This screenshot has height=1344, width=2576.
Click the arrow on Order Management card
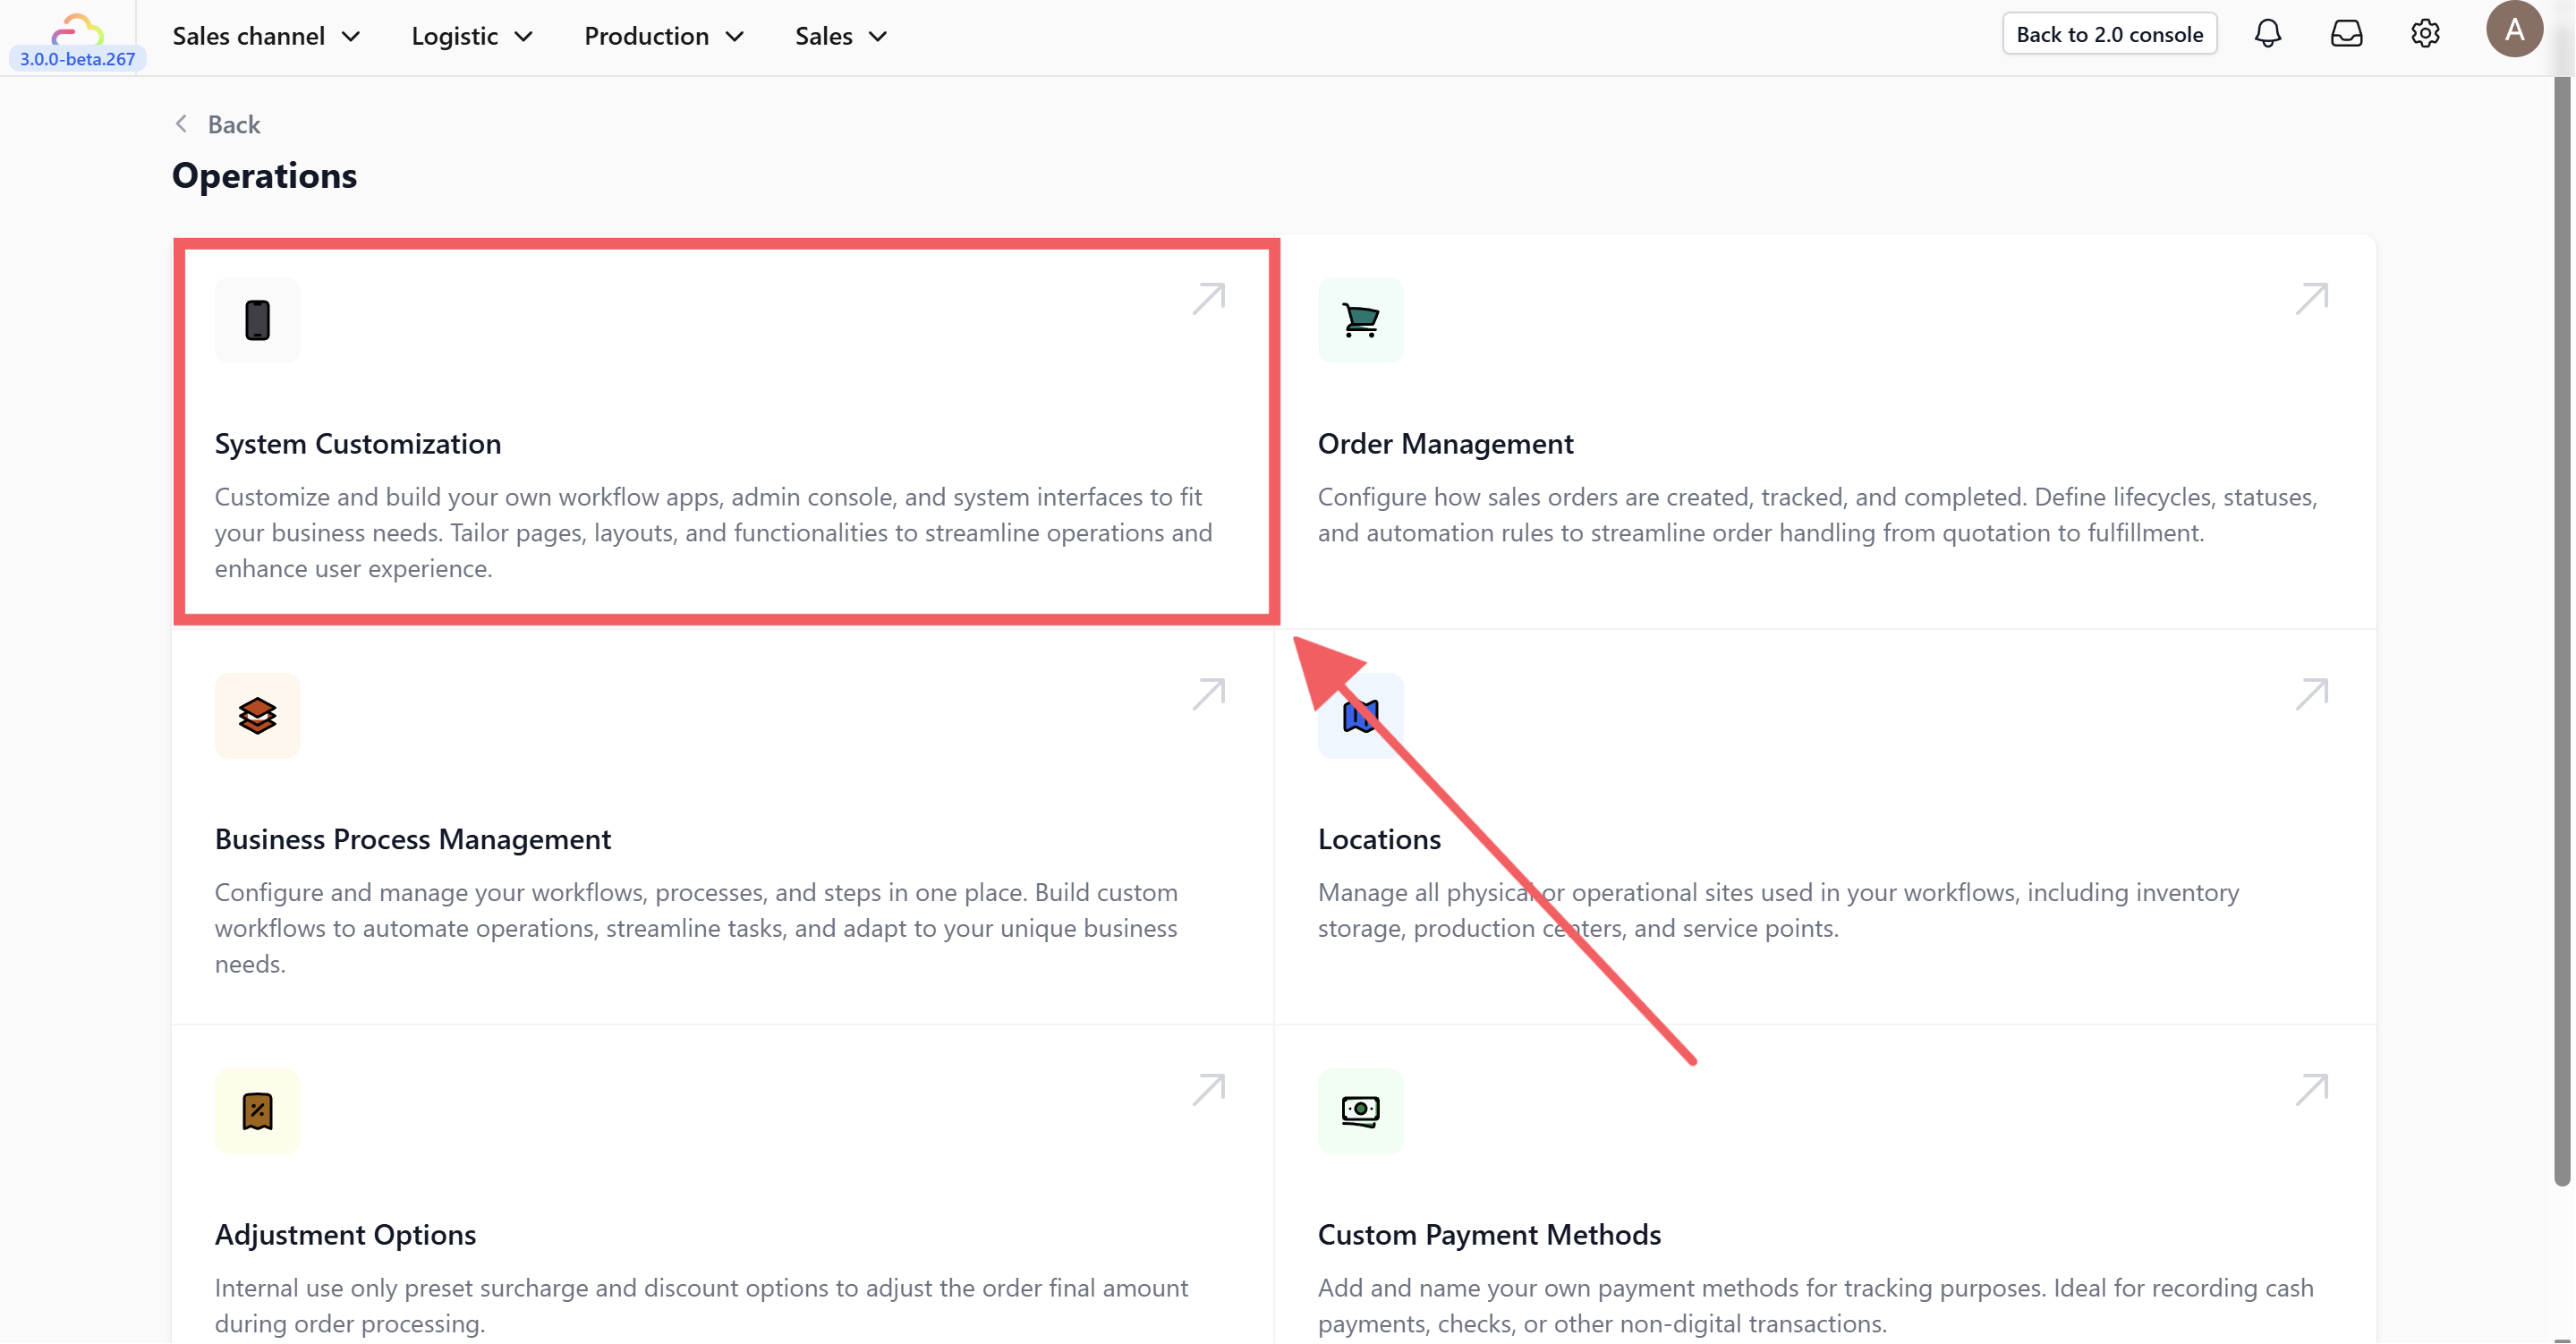[2311, 298]
